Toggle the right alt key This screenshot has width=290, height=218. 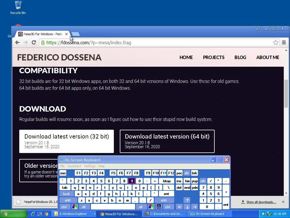click(x=140, y=207)
